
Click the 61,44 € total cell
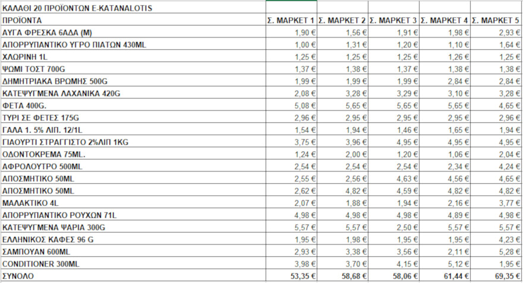coord(445,276)
